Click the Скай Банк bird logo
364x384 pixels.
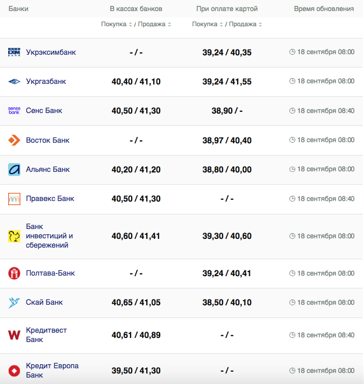tap(14, 302)
